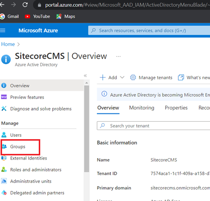Click the info icon in the Entra banner
This screenshot has width=210, height=201.
pos(104,94)
